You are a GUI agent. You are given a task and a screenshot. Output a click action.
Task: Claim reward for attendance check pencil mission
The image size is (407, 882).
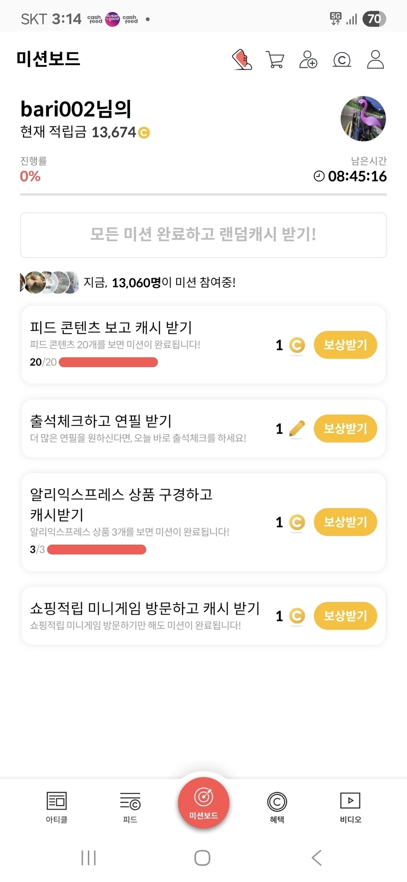pyautogui.click(x=345, y=429)
